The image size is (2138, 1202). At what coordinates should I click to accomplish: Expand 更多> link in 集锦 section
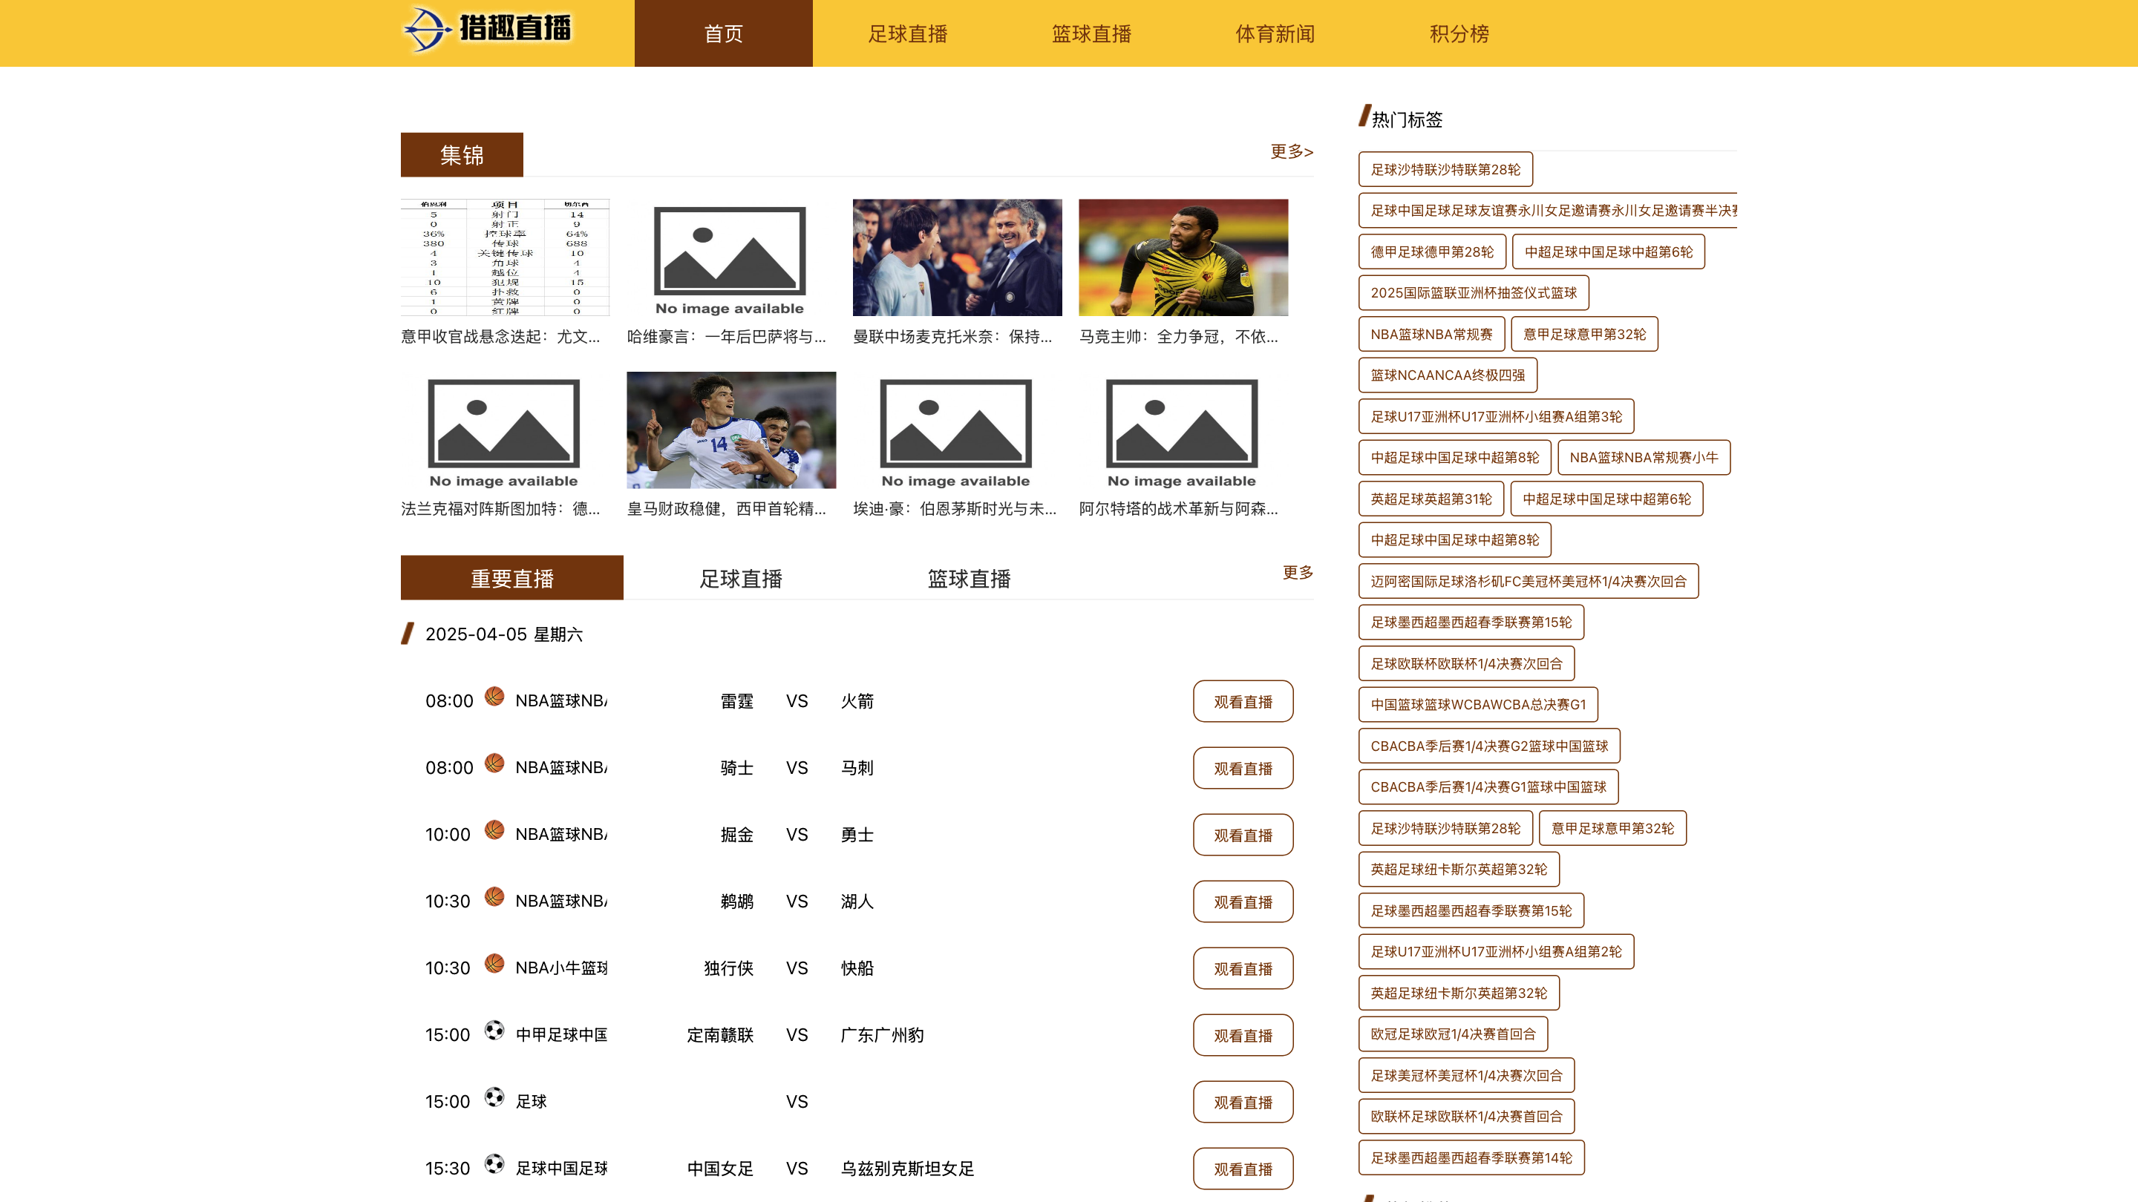tap(1292, 152)
